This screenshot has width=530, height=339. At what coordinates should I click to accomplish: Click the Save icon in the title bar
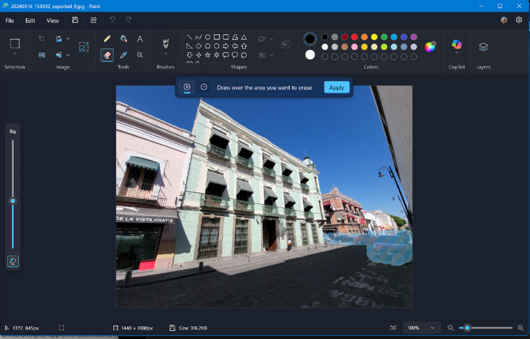[75, 20]
